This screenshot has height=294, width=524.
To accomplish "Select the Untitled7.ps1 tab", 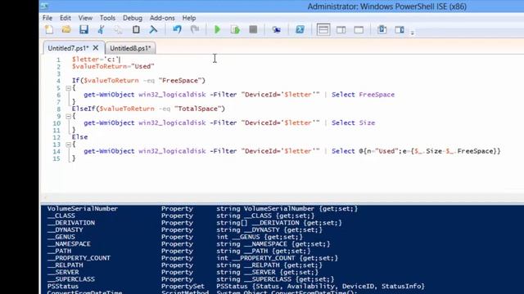I will [x=68, y=48].
